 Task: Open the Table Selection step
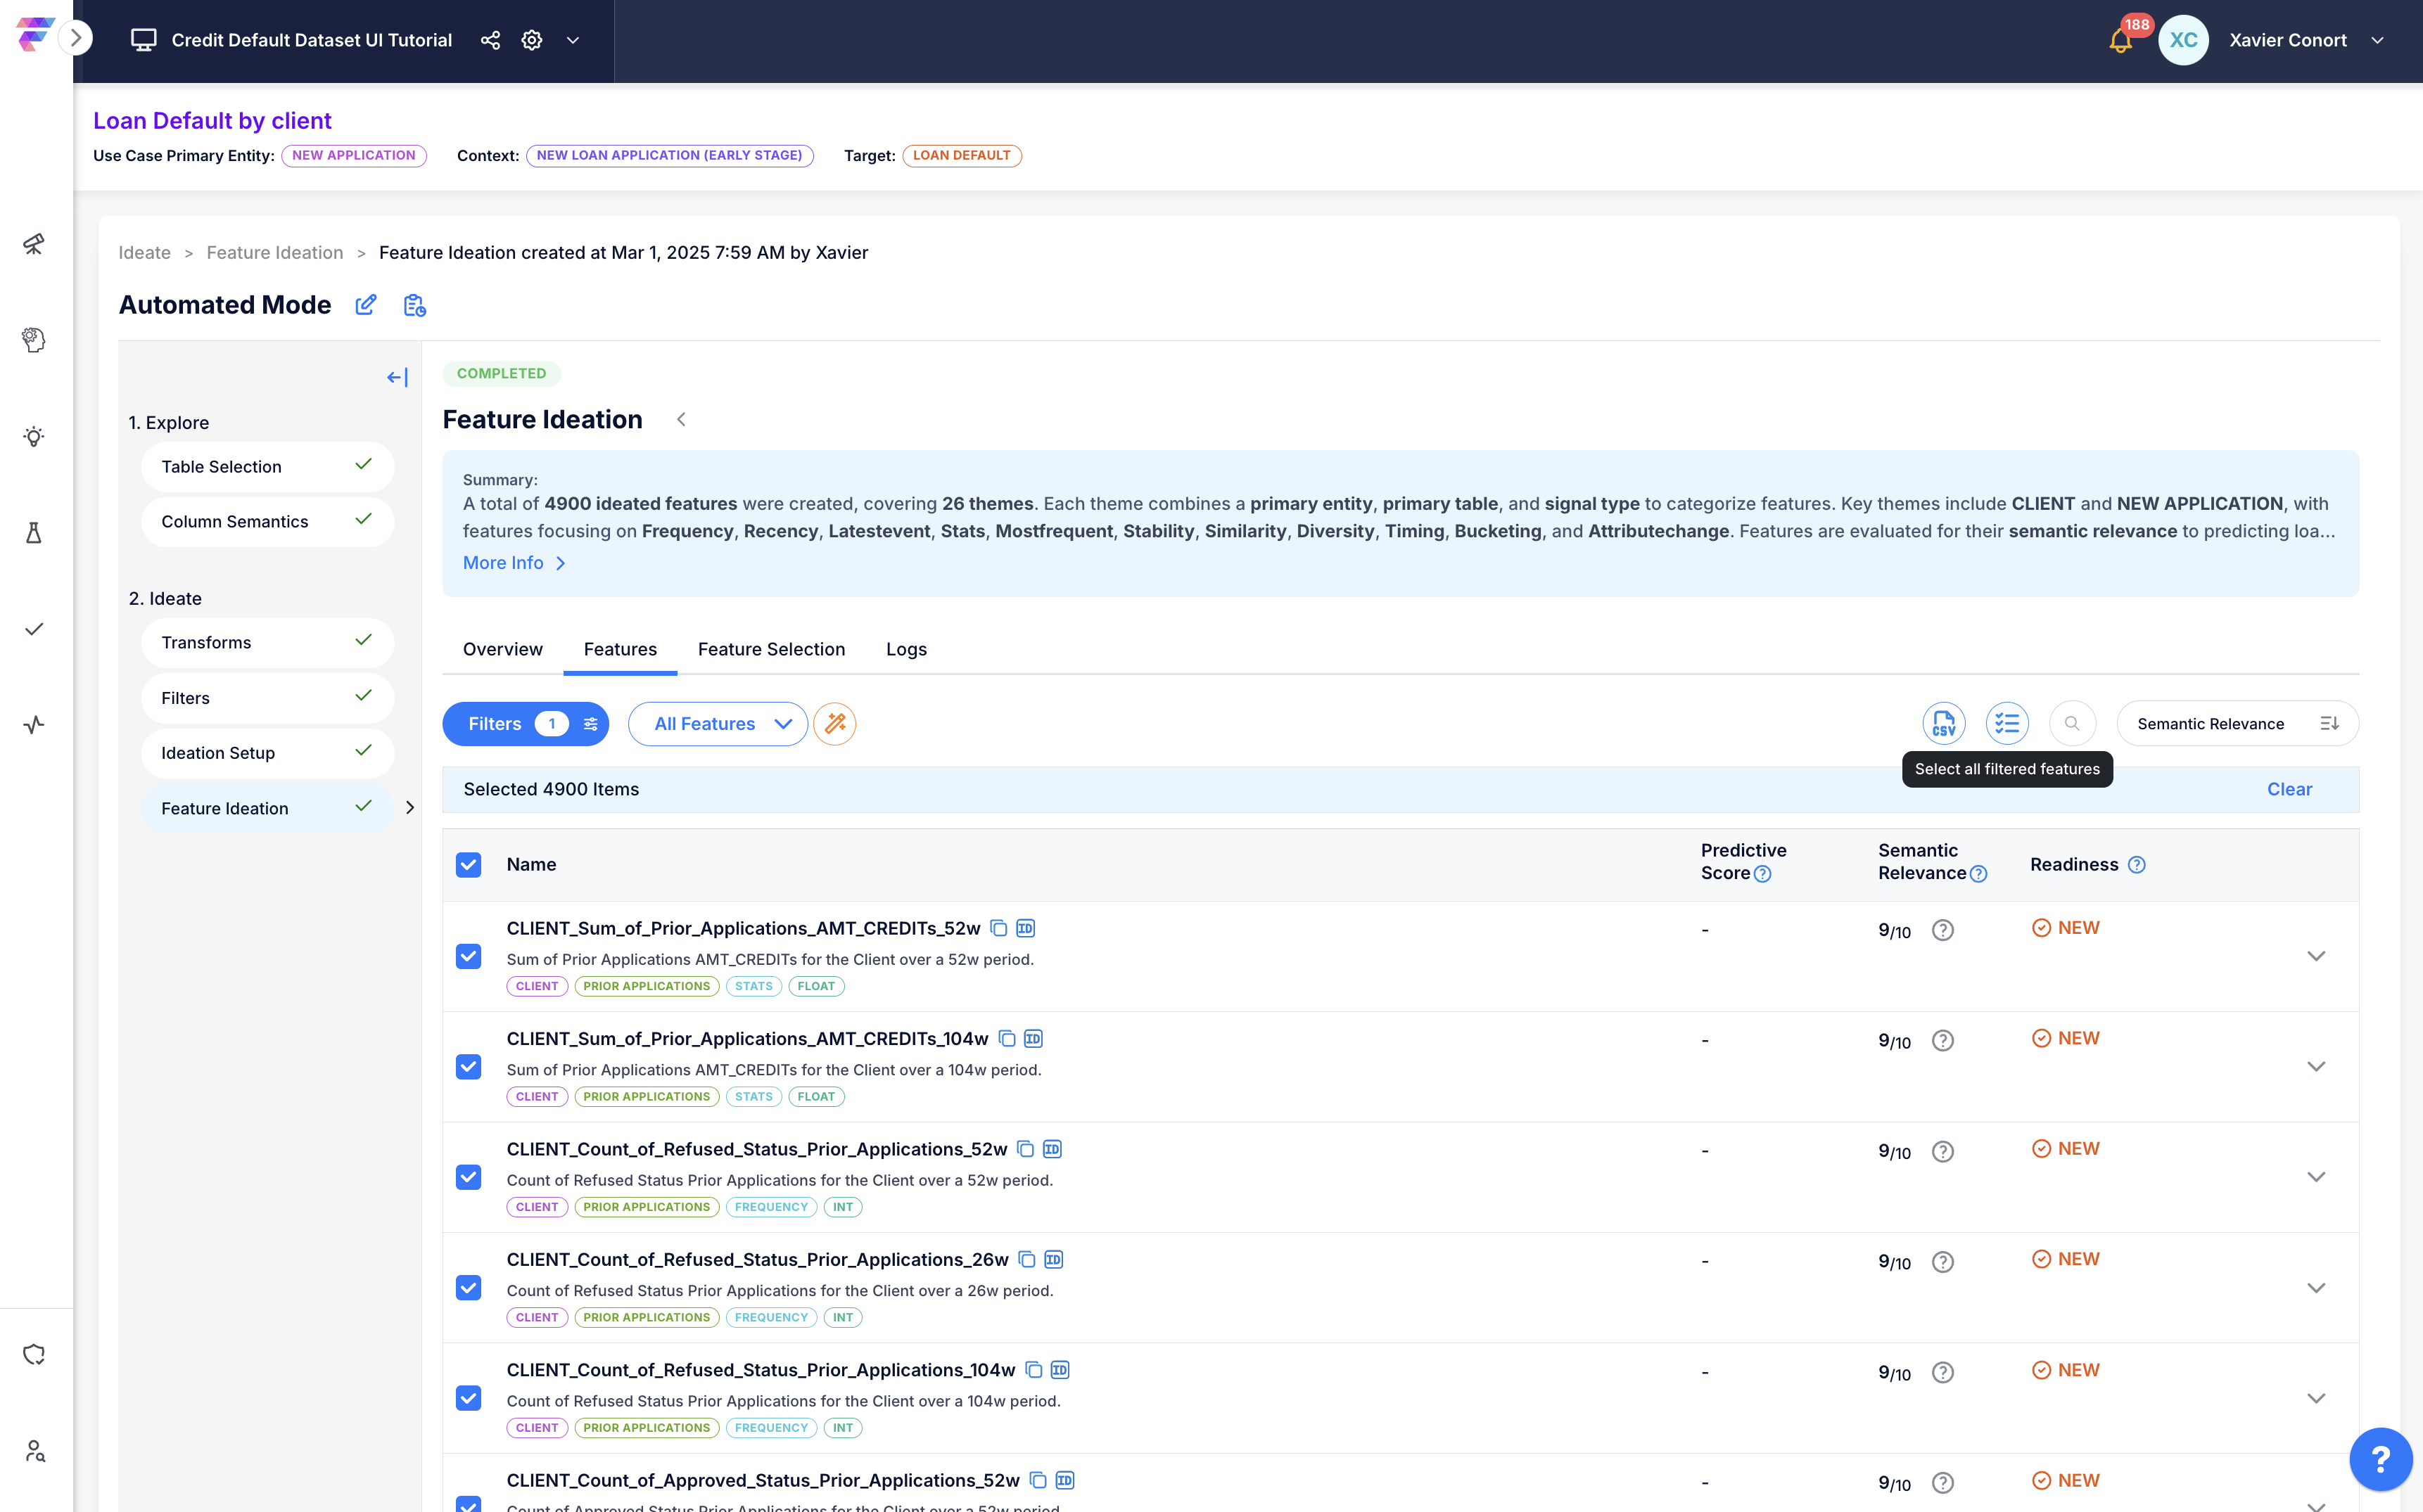click(267, 467)
